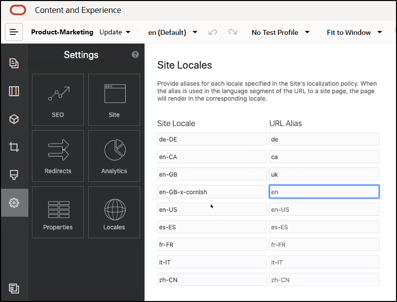Click the Settings gear icon in the sidebar
Screen dimensions: 397x302
coord(14,203)
